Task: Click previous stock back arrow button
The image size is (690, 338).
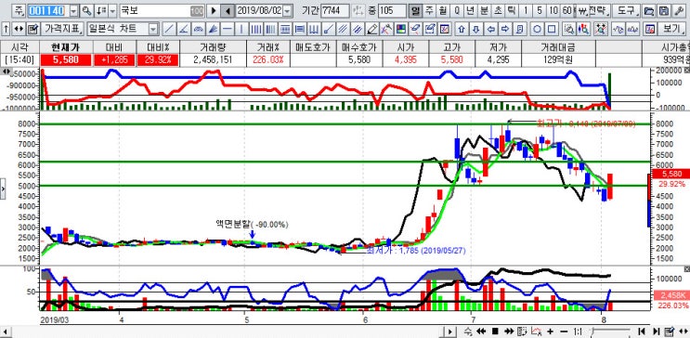Action: pyautogui.click(x=228, y=10)
